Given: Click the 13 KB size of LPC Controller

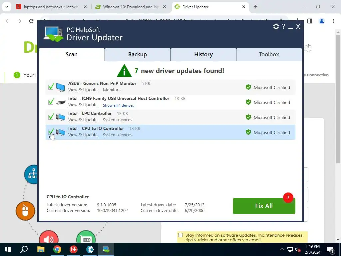Looking at the screenshot, I should pyautogui.click(x=123, y=114).
